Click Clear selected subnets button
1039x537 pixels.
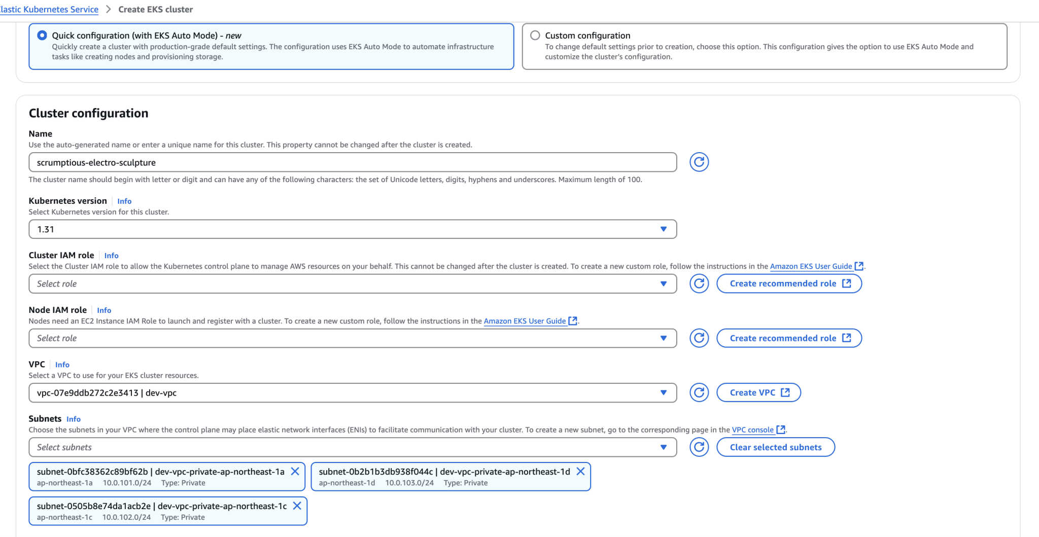pos(775,447)
